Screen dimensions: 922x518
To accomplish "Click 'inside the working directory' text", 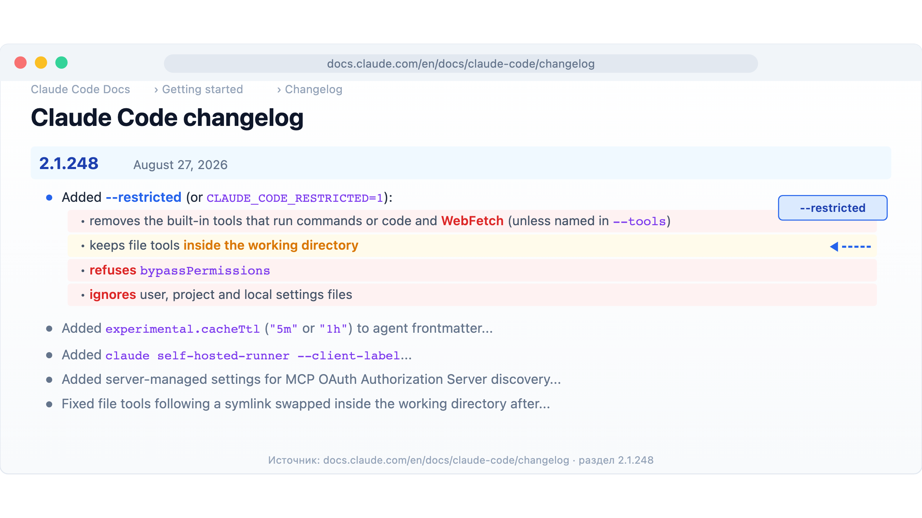I will (271, 245).
